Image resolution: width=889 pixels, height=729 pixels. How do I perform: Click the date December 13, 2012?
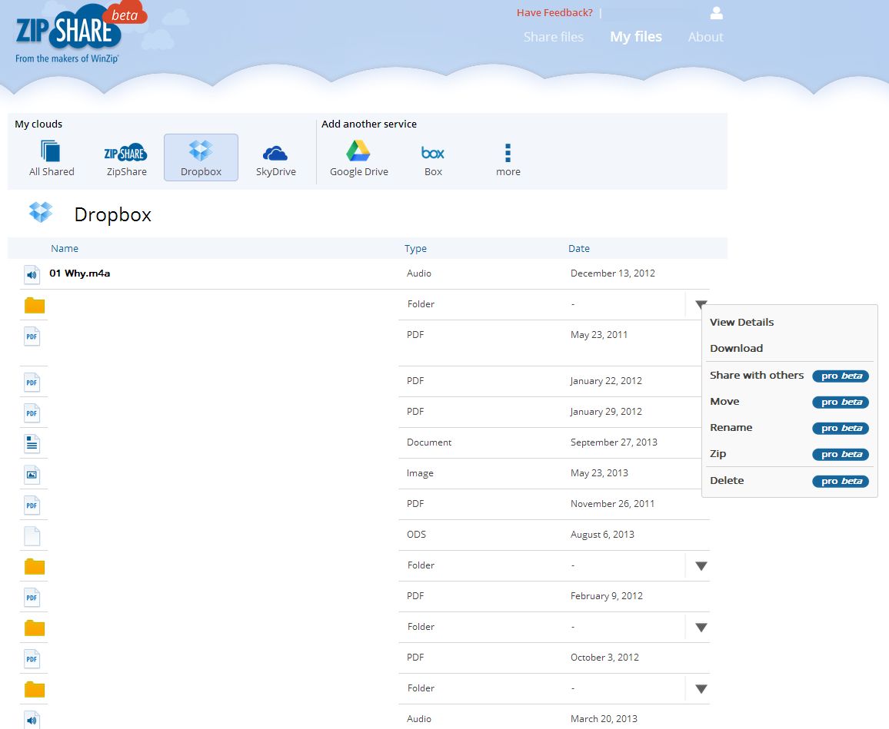612,273
